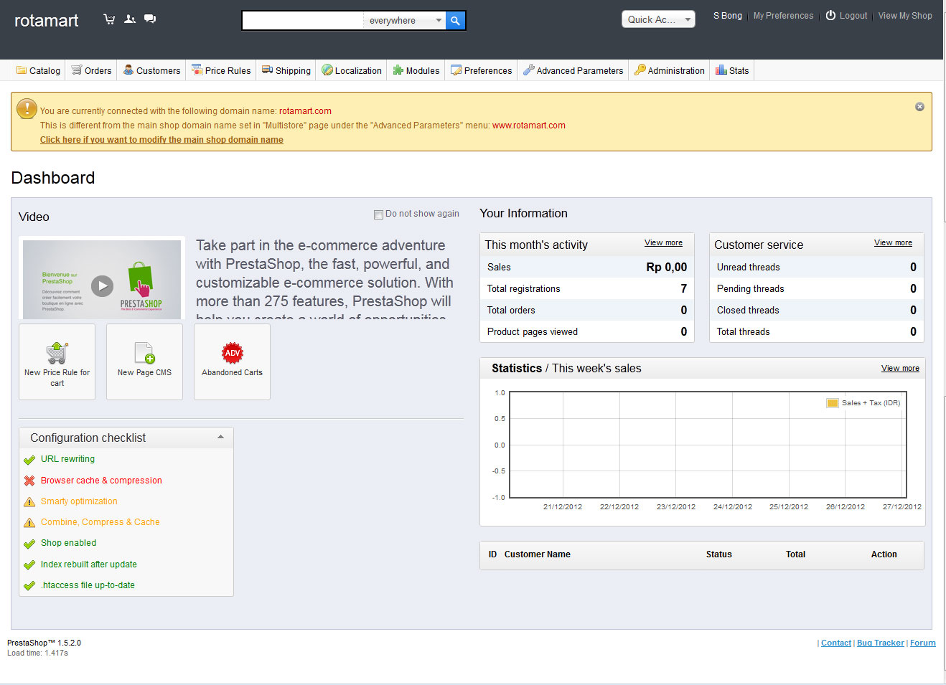The image size is (946, 685).
Task: Click the messages speech bubble icon
Action: (150, 19)
